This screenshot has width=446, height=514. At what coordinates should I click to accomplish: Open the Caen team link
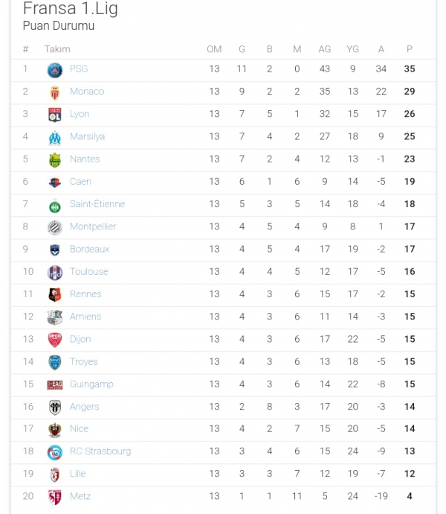pos(80,182)
